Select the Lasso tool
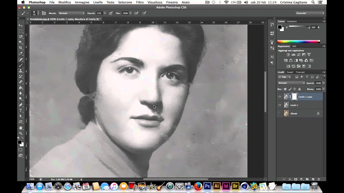The height and width of the screenshot is (193, 344). point(21,36)
